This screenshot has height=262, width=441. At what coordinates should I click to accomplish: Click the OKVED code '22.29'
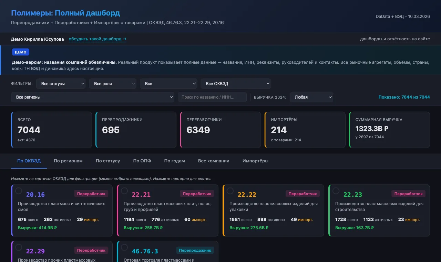[x=35, y=251]
